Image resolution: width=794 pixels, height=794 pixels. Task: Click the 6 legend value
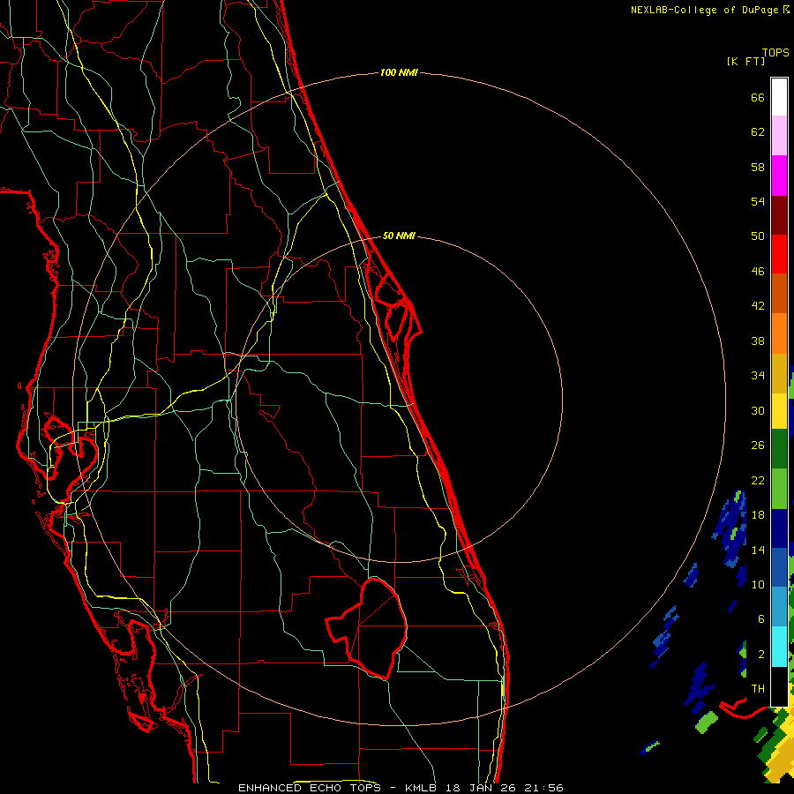[760, 619]
